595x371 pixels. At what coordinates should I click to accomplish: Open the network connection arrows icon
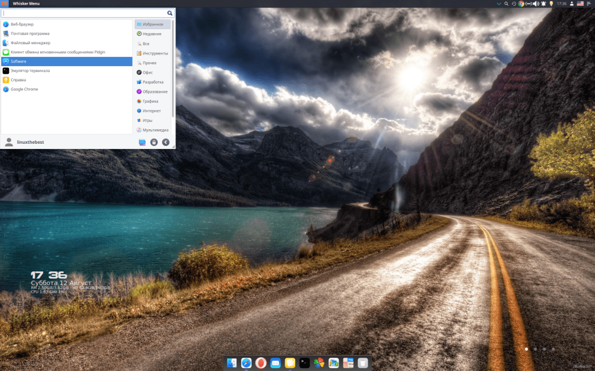pos(528,3)
